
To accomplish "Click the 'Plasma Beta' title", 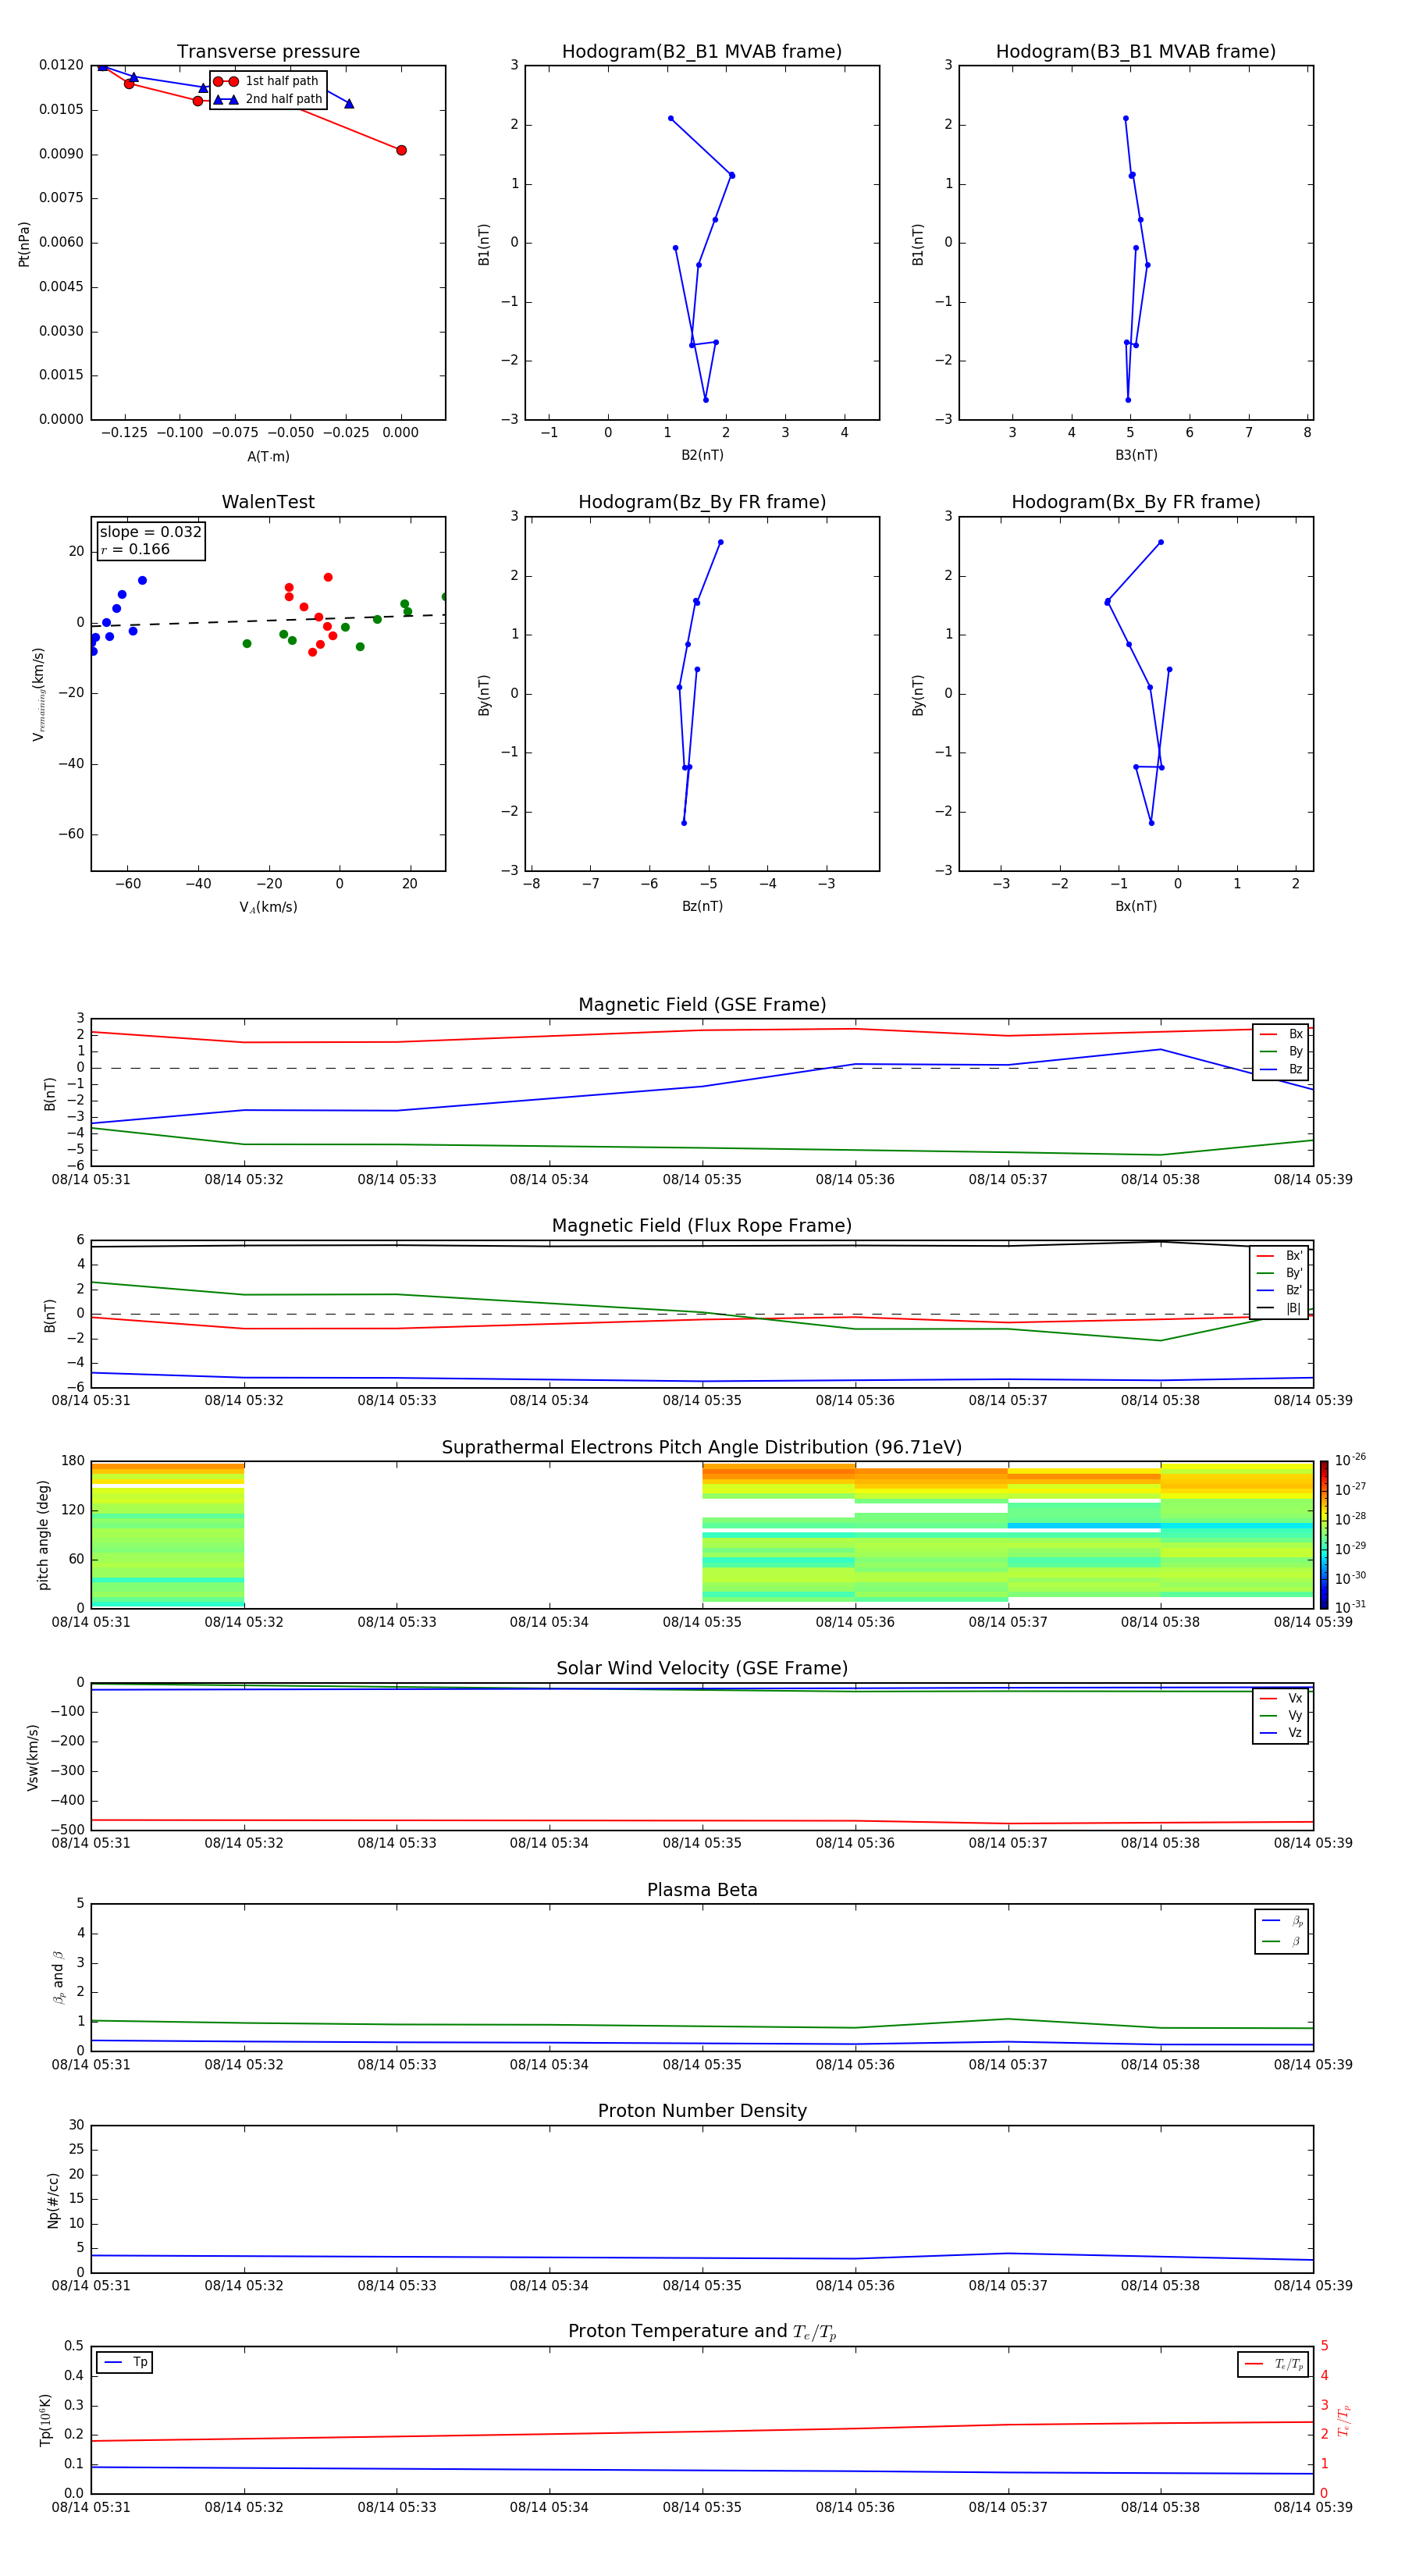I will click(x=702, y=1890).
